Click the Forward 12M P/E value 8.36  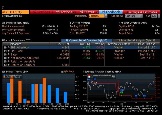[105, 30]
